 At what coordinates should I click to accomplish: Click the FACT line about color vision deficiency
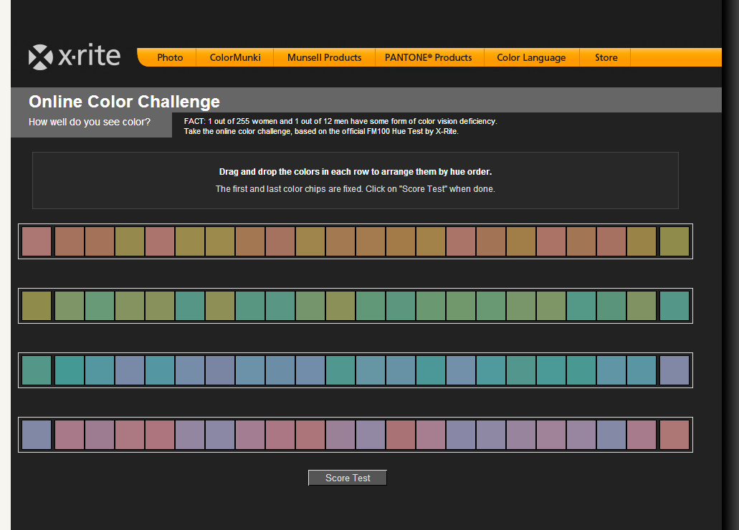[x=340, y=121]
